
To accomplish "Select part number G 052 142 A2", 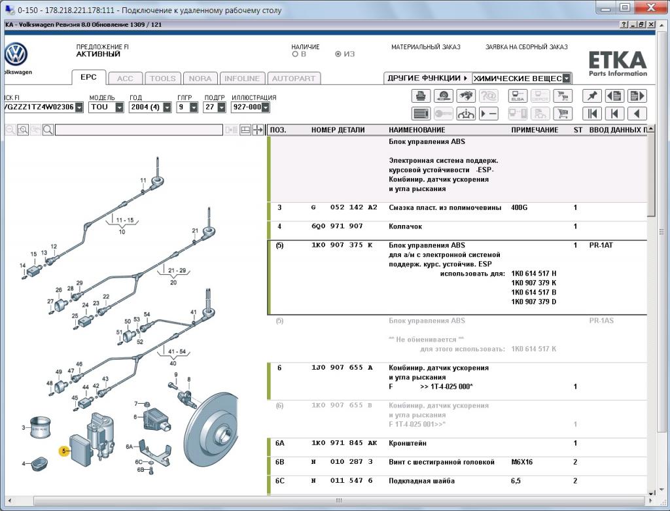I will 344,207.
